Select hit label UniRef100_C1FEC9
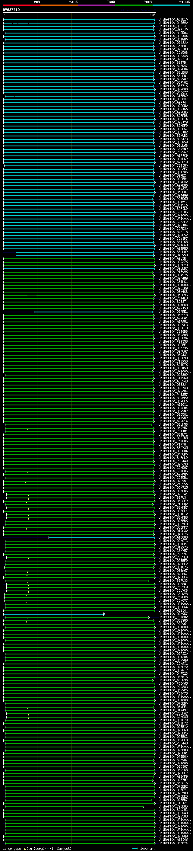 tap(173, 96)
